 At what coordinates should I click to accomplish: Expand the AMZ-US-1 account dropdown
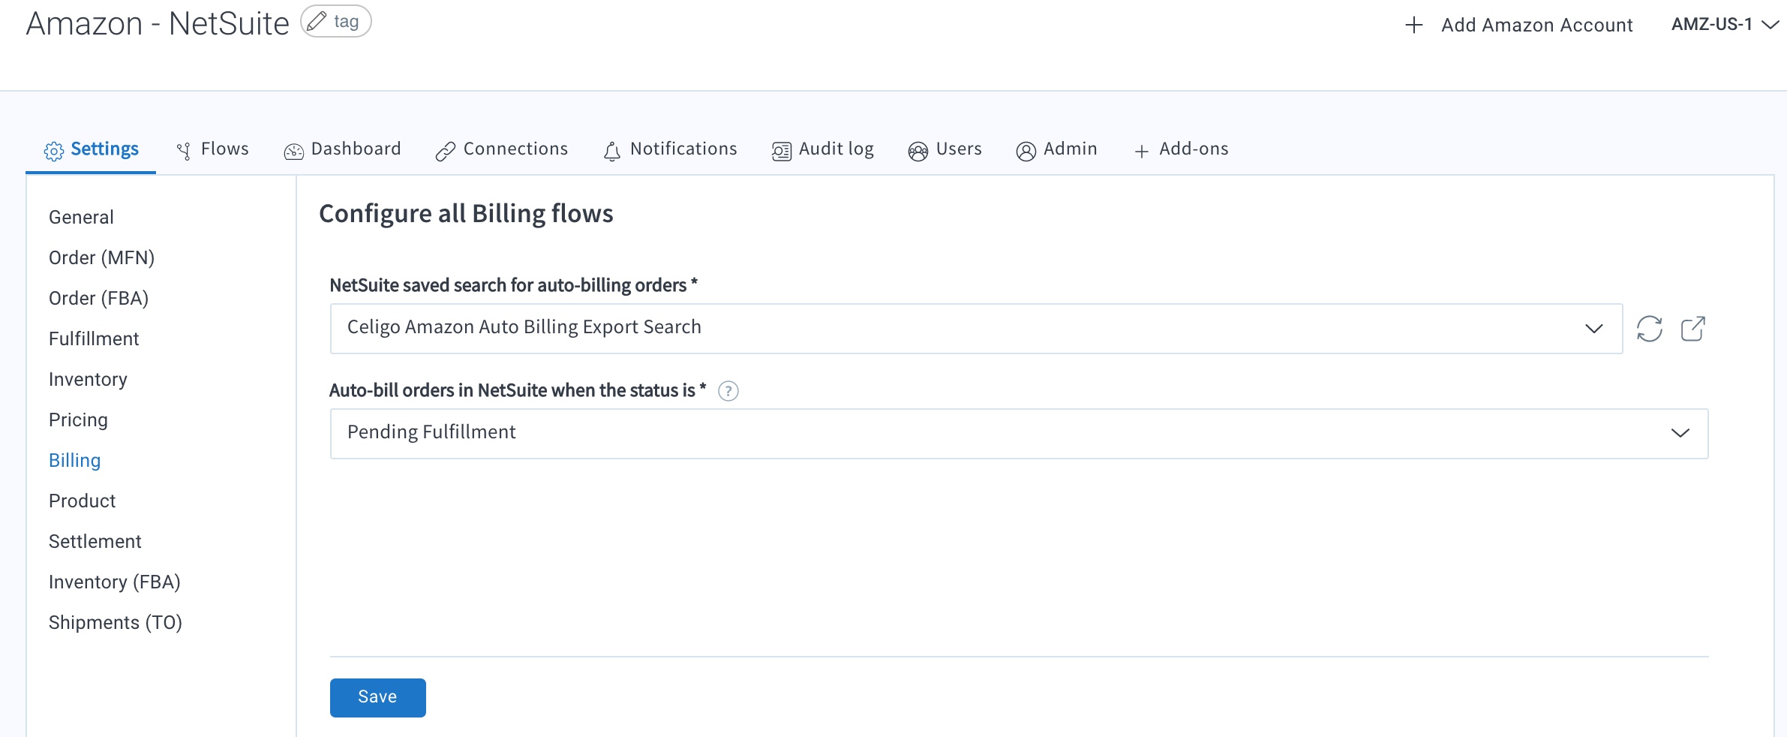tap(1725, 25)
